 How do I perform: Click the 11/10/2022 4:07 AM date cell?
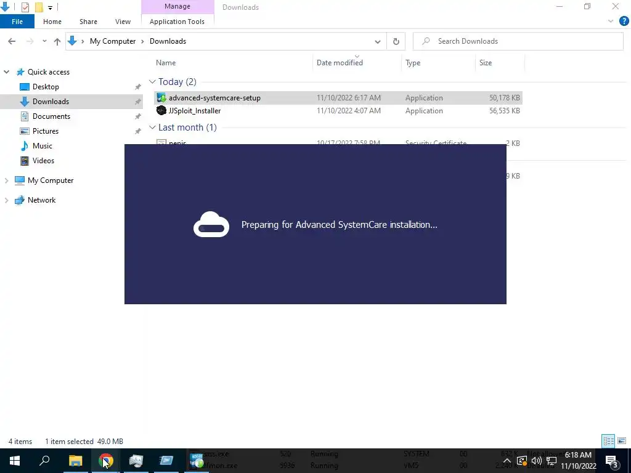tap(349, 111)
